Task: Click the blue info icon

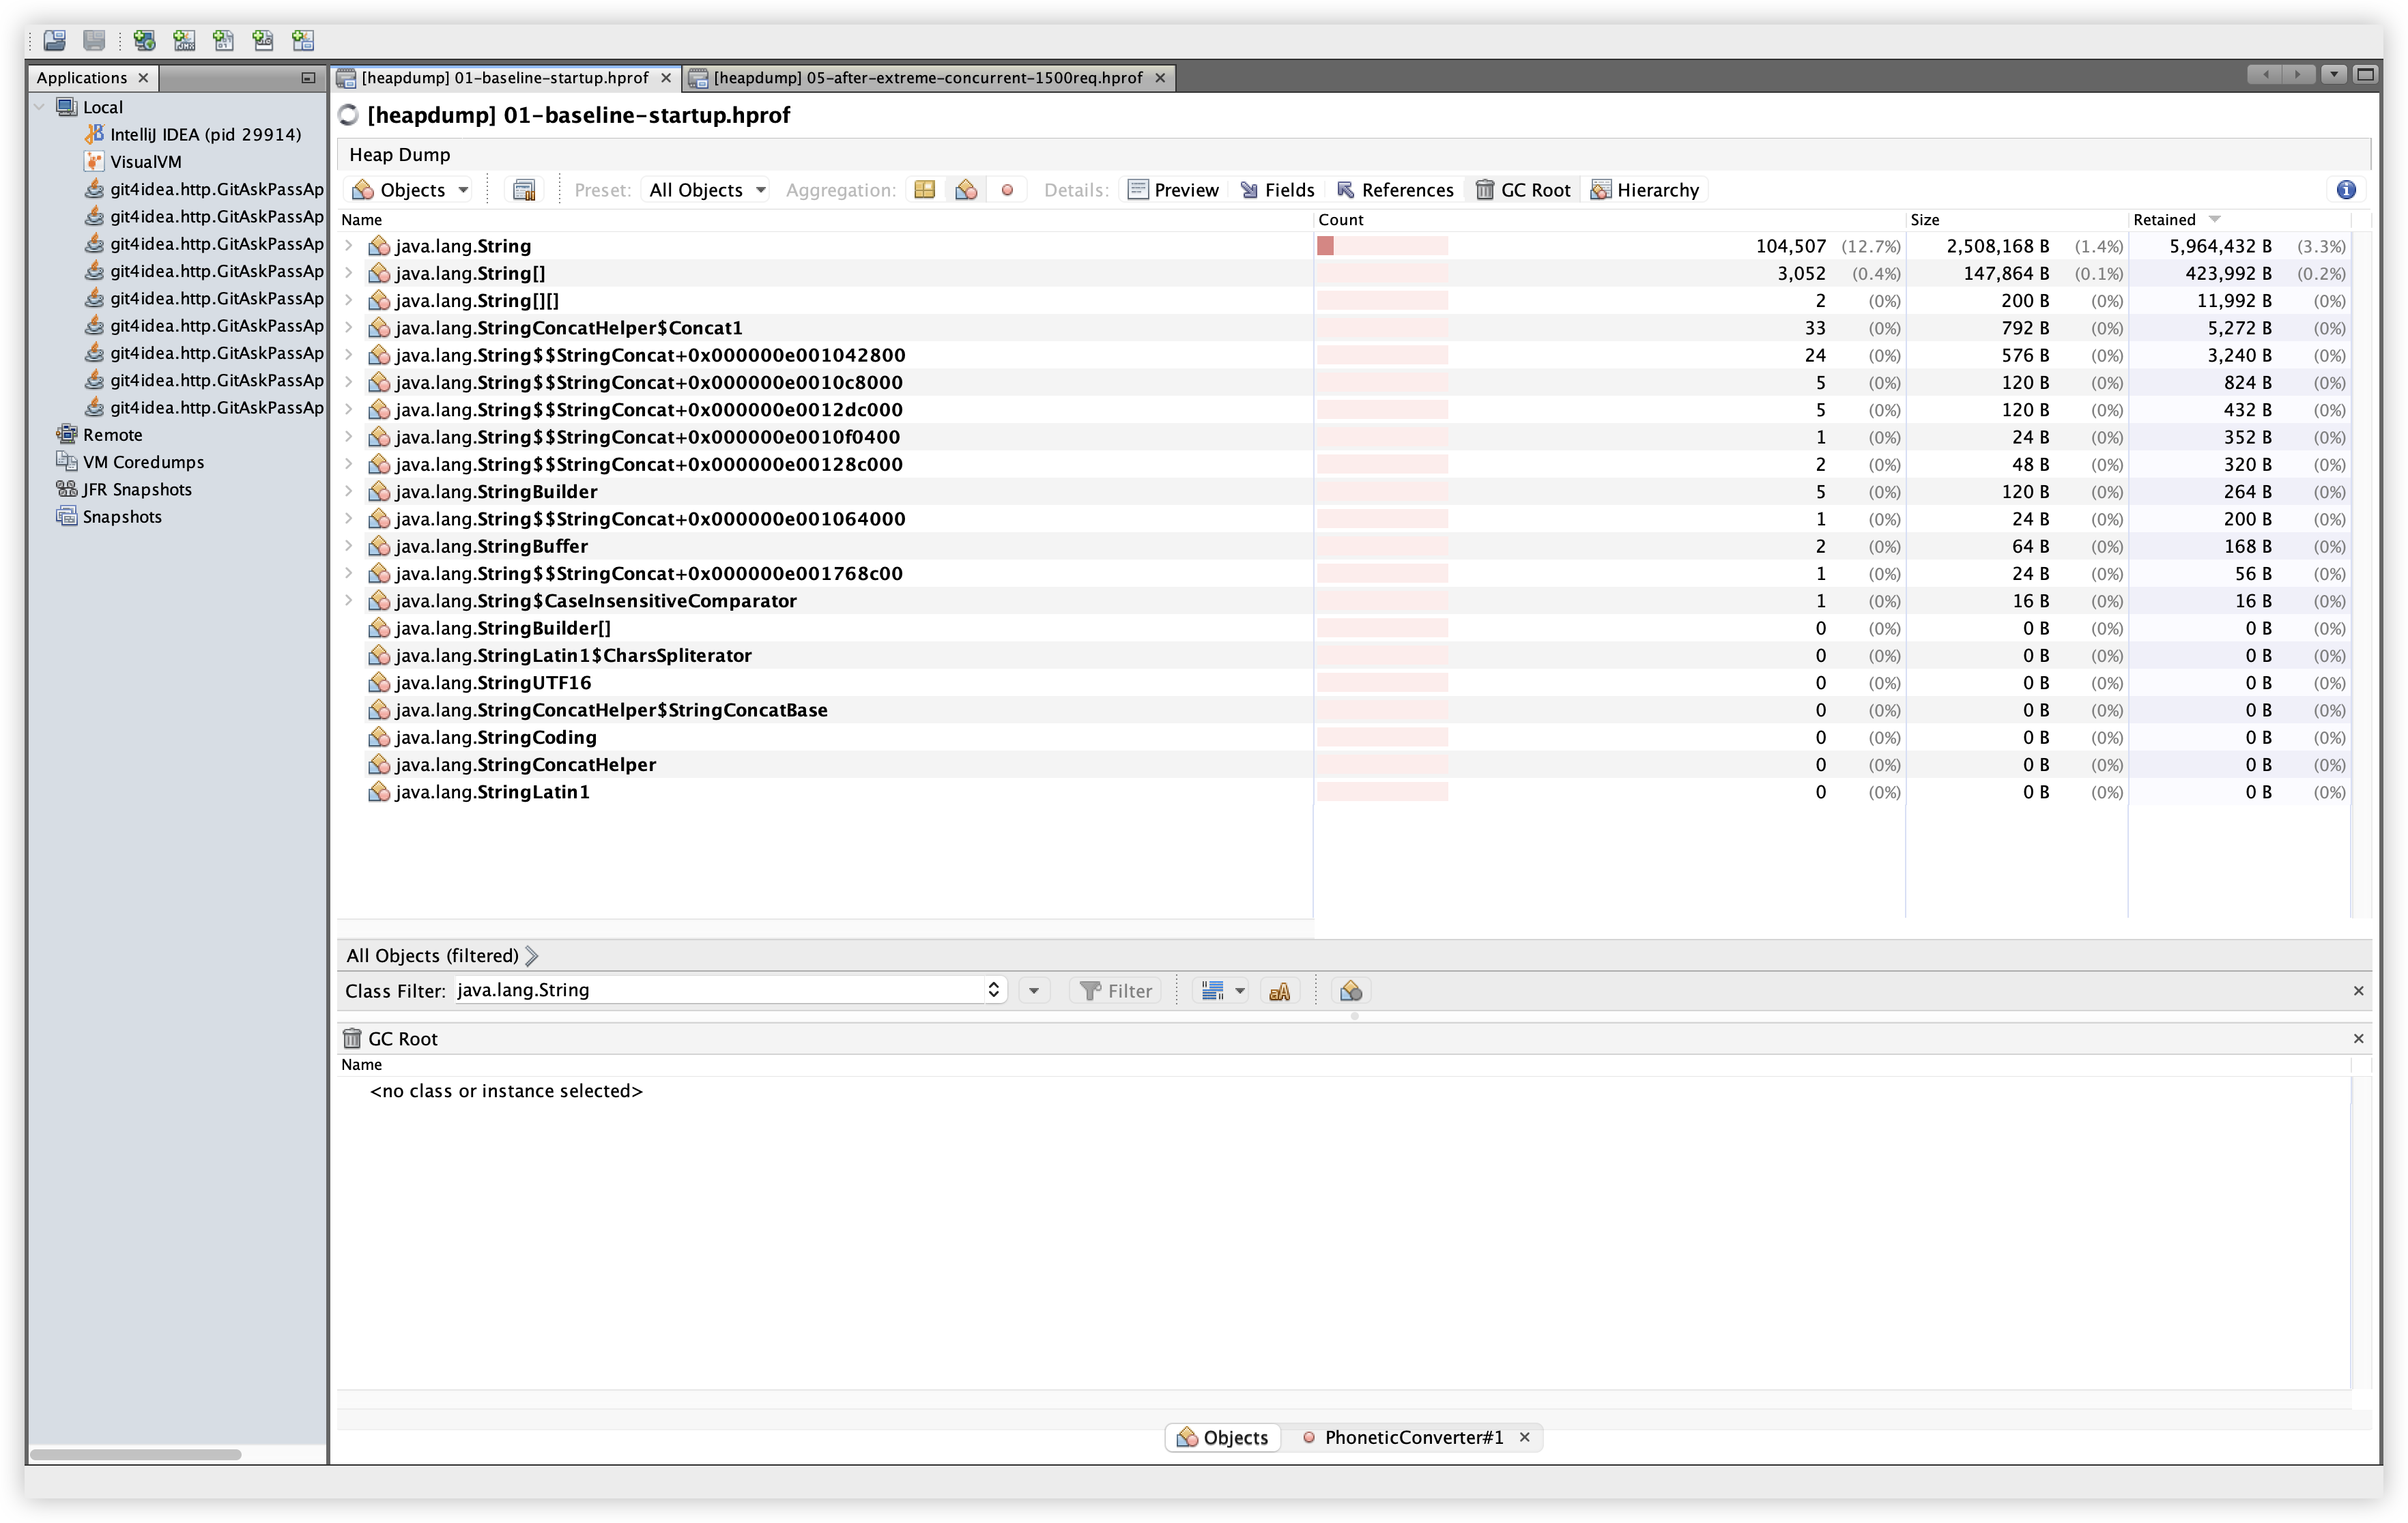Action: click(2346, 190)
